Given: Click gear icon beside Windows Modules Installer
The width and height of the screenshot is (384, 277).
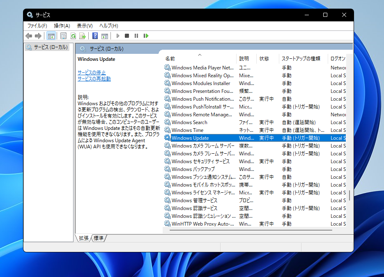Looking at the screenshot, I should coord(167,83).
